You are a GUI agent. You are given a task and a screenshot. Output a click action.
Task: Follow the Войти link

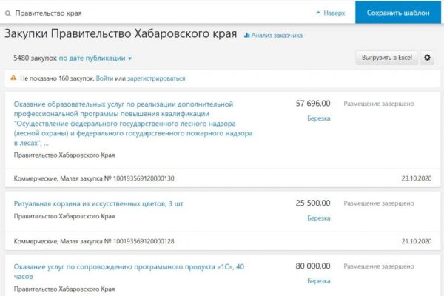click(x=104, y=78)
